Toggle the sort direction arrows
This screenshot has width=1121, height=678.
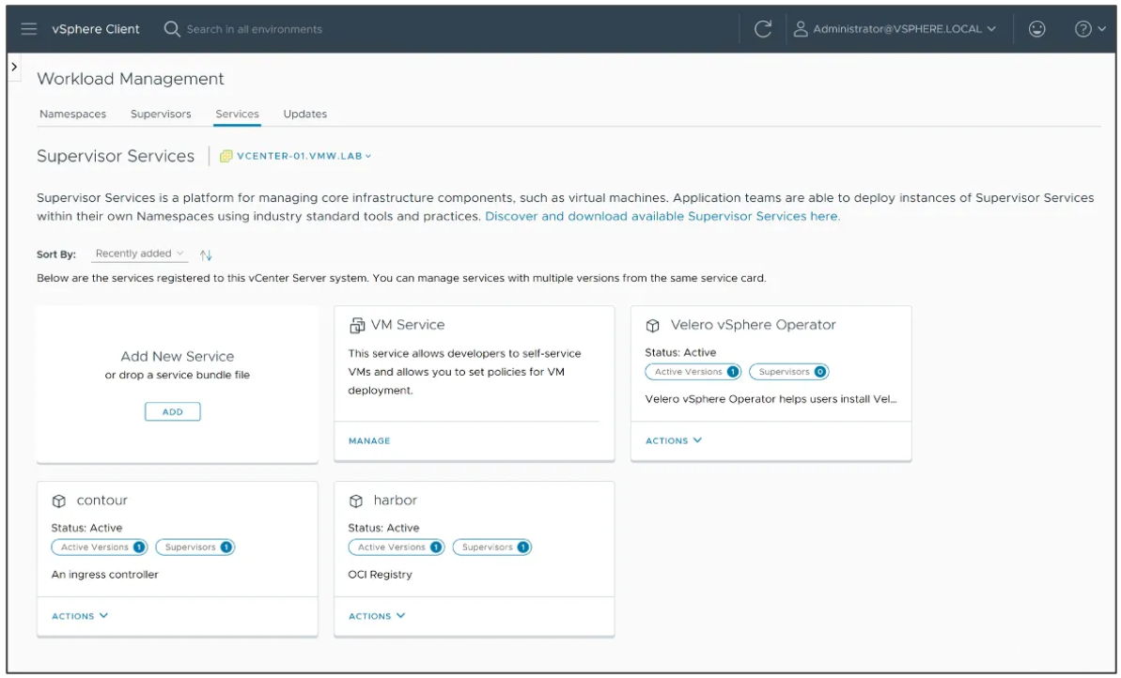pos(206,254)
